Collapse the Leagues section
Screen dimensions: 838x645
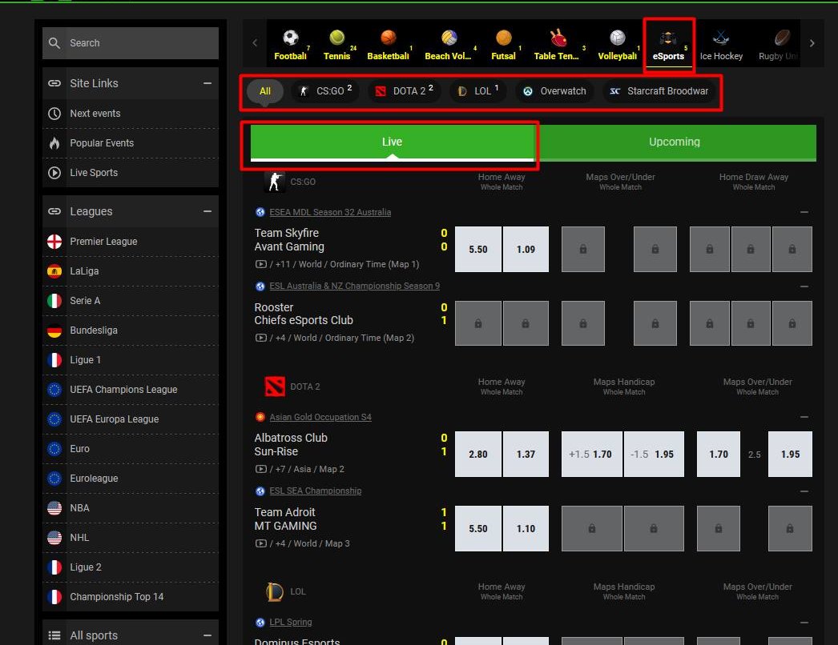(207, 211)
